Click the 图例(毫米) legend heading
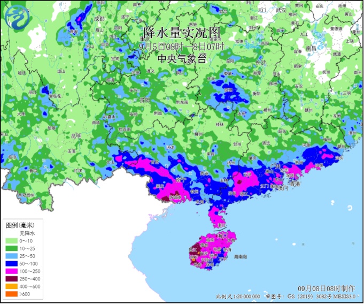The height and width of the screenshot is (304, 364). 20,225
